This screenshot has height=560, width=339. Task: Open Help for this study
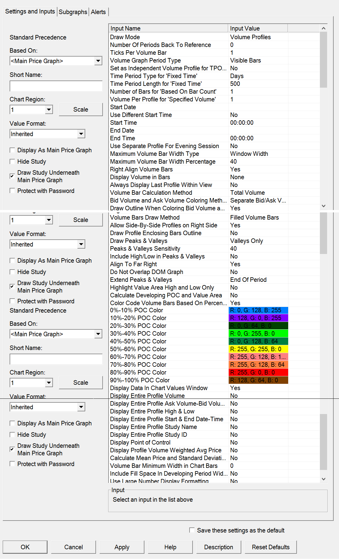point(170,547)
